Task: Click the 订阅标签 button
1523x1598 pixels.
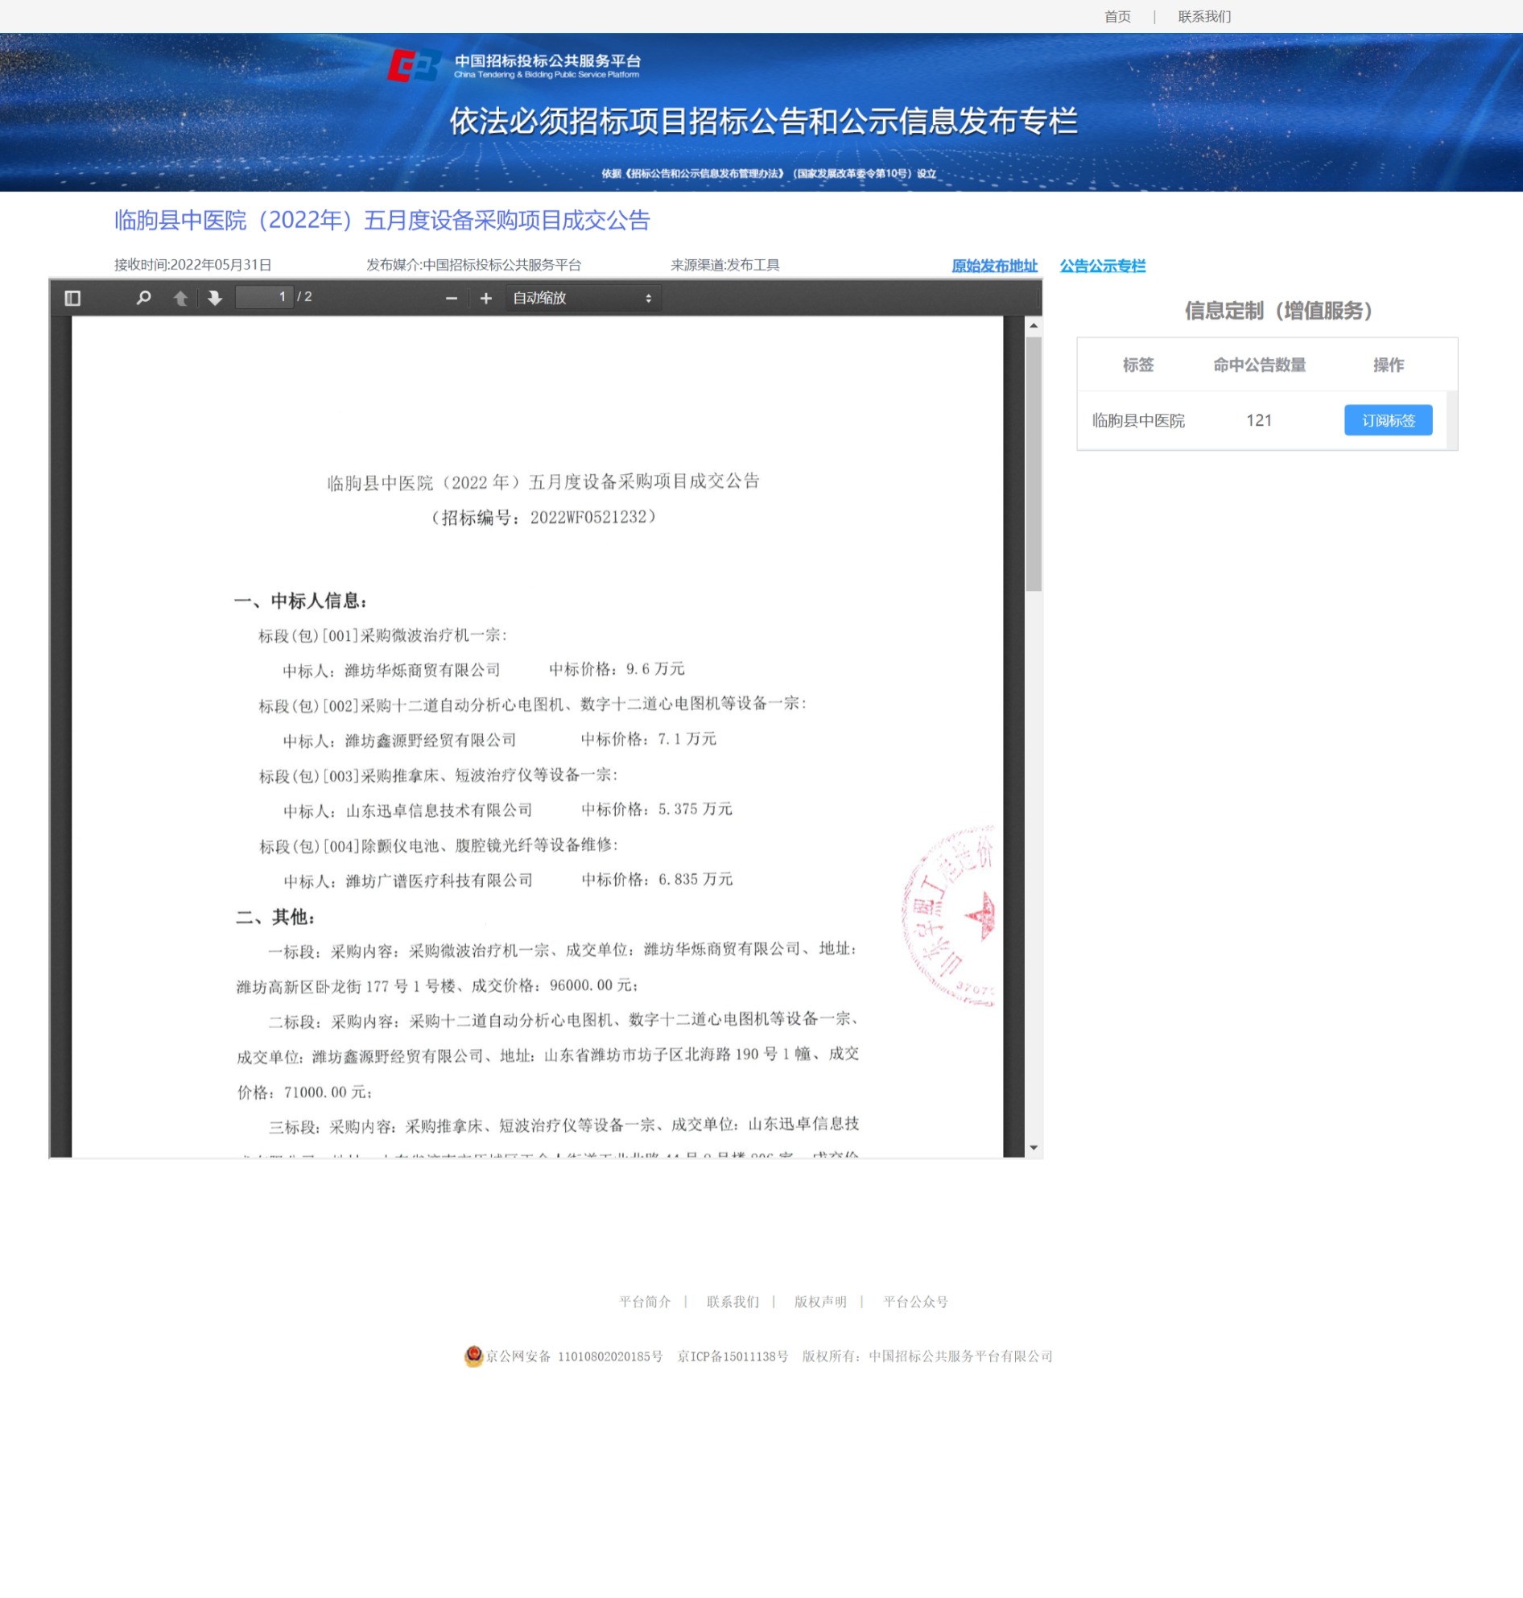Action: pyautogui.click(x=1389, y=419)
